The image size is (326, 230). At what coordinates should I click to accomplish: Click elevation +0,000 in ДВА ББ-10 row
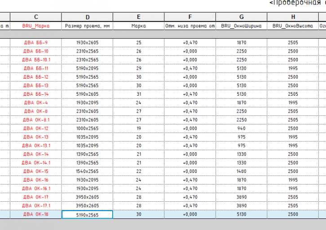click(x=190, y=51)
